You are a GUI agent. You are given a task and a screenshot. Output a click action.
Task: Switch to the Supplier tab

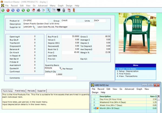click(x=41, y=91)
